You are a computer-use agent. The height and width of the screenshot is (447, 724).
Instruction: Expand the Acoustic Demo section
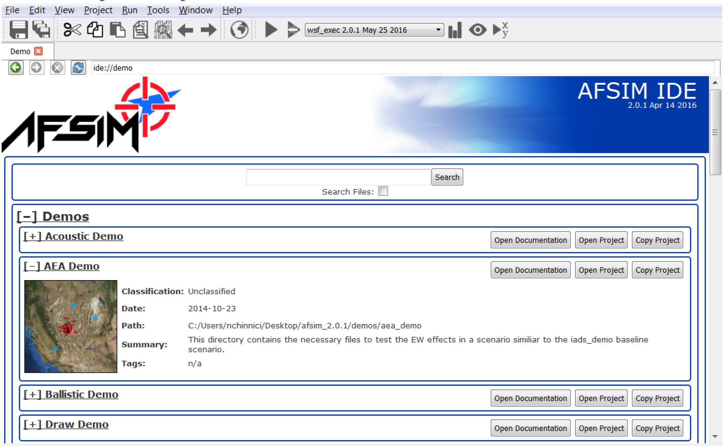pos(73,236)
